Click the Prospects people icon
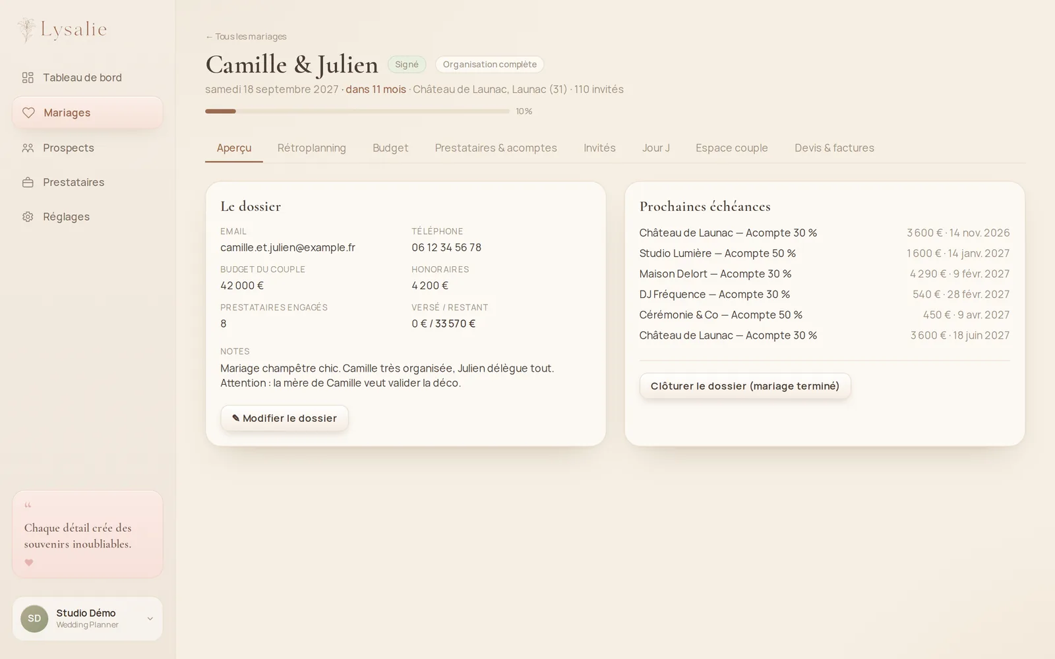Screen dimensions: 1055x659 (x=28, y=148)
